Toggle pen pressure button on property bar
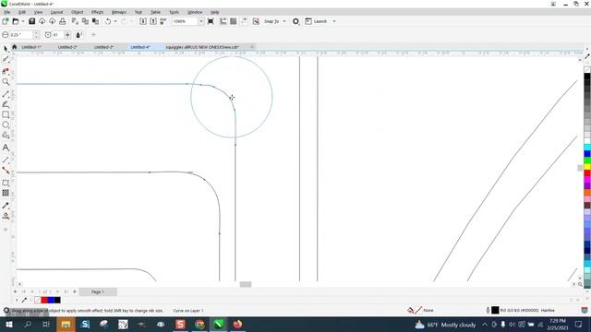Image resolution: width=591 pixels, height=332 pixels. point(78,35)
